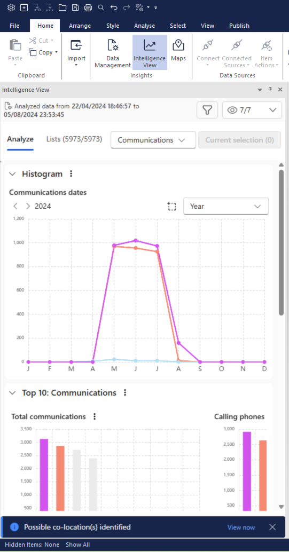Image resolution: width=289 pixels, height=552 pixels.
Task: Open the 7/7 visibility dropdown
Action: [252, 110]
